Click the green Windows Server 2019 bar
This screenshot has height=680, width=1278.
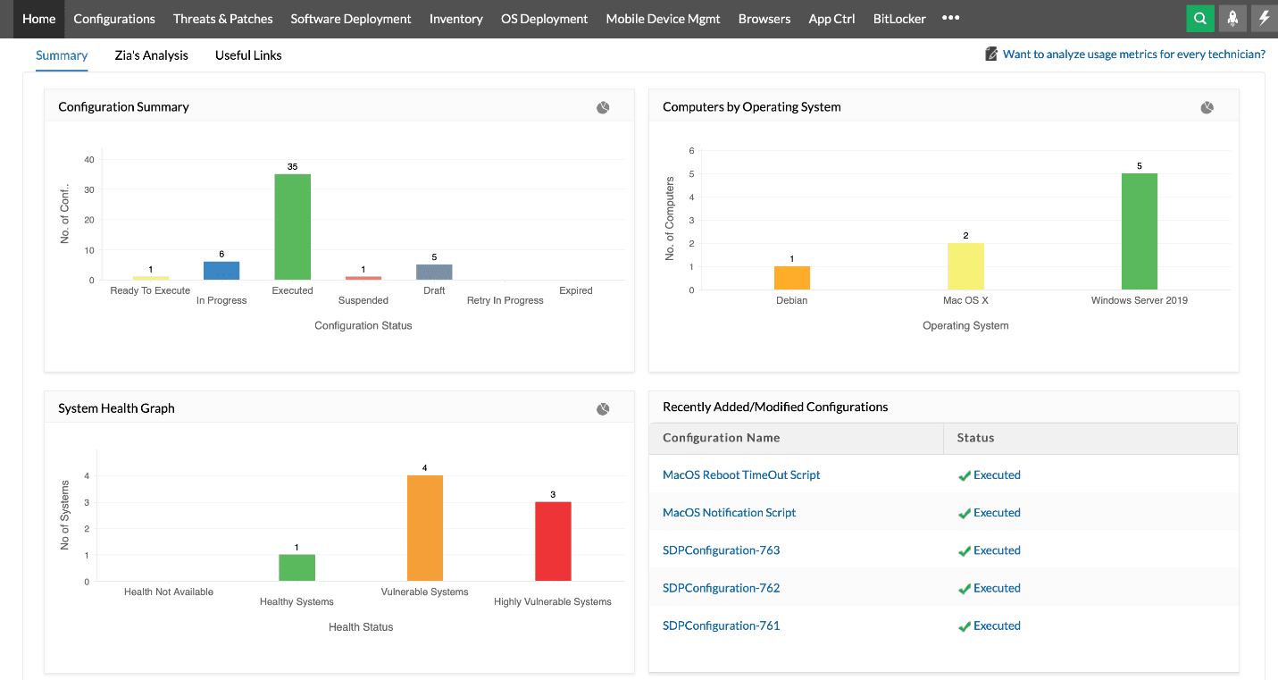1140,231
